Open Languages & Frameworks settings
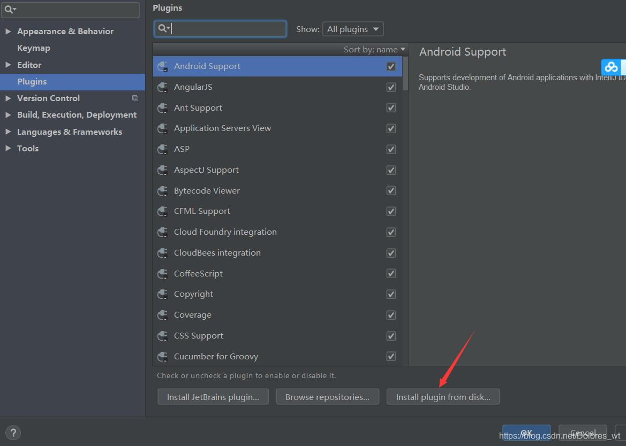The height and width of the screenshot is (446, 626). (70, 132)
